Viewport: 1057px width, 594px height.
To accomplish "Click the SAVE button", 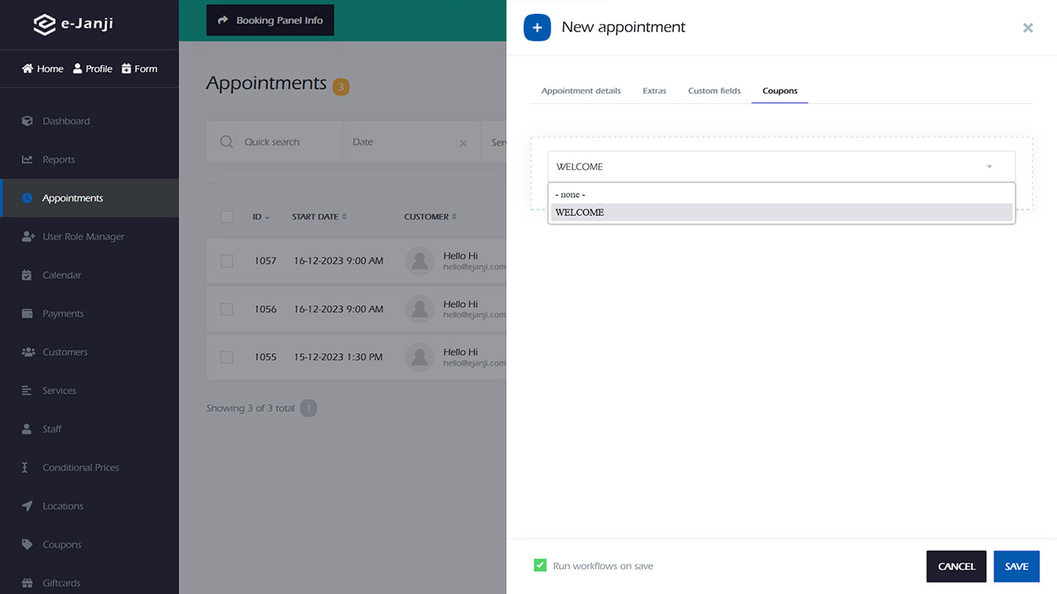I will click(x=1017, y=566).
